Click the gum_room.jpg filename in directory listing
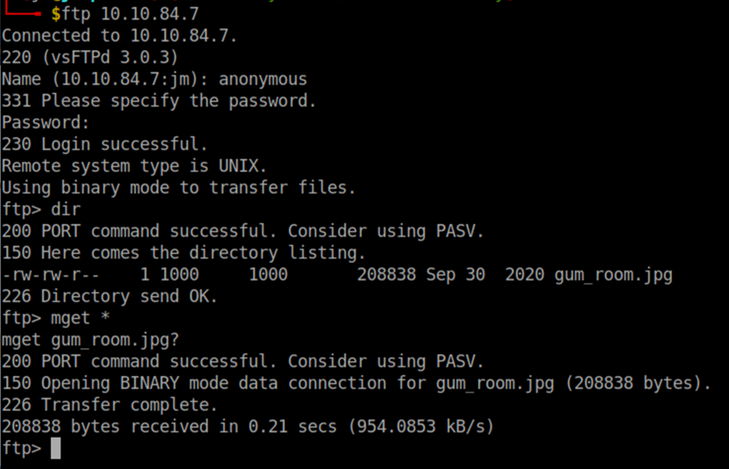Viewport: 729px width, 469px height. pyautogui.click(x=613, y=275)
